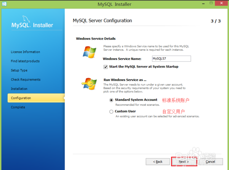
Task: Click the MySQL Installer title bar app icon
Action: click(4, 4)
